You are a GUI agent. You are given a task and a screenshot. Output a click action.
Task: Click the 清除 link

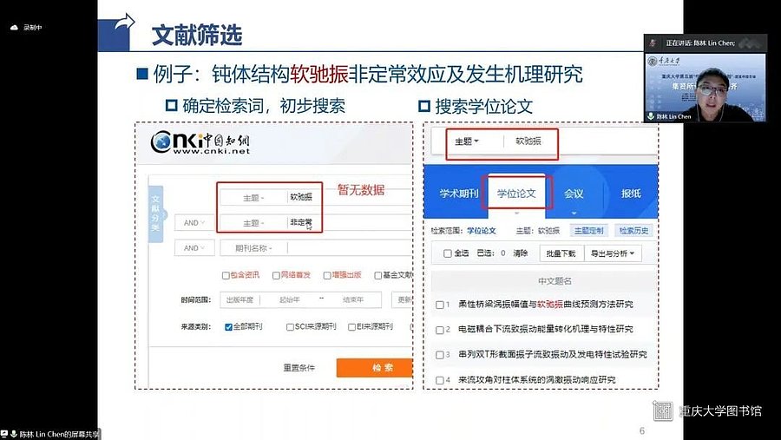click(x=521, y=253)
